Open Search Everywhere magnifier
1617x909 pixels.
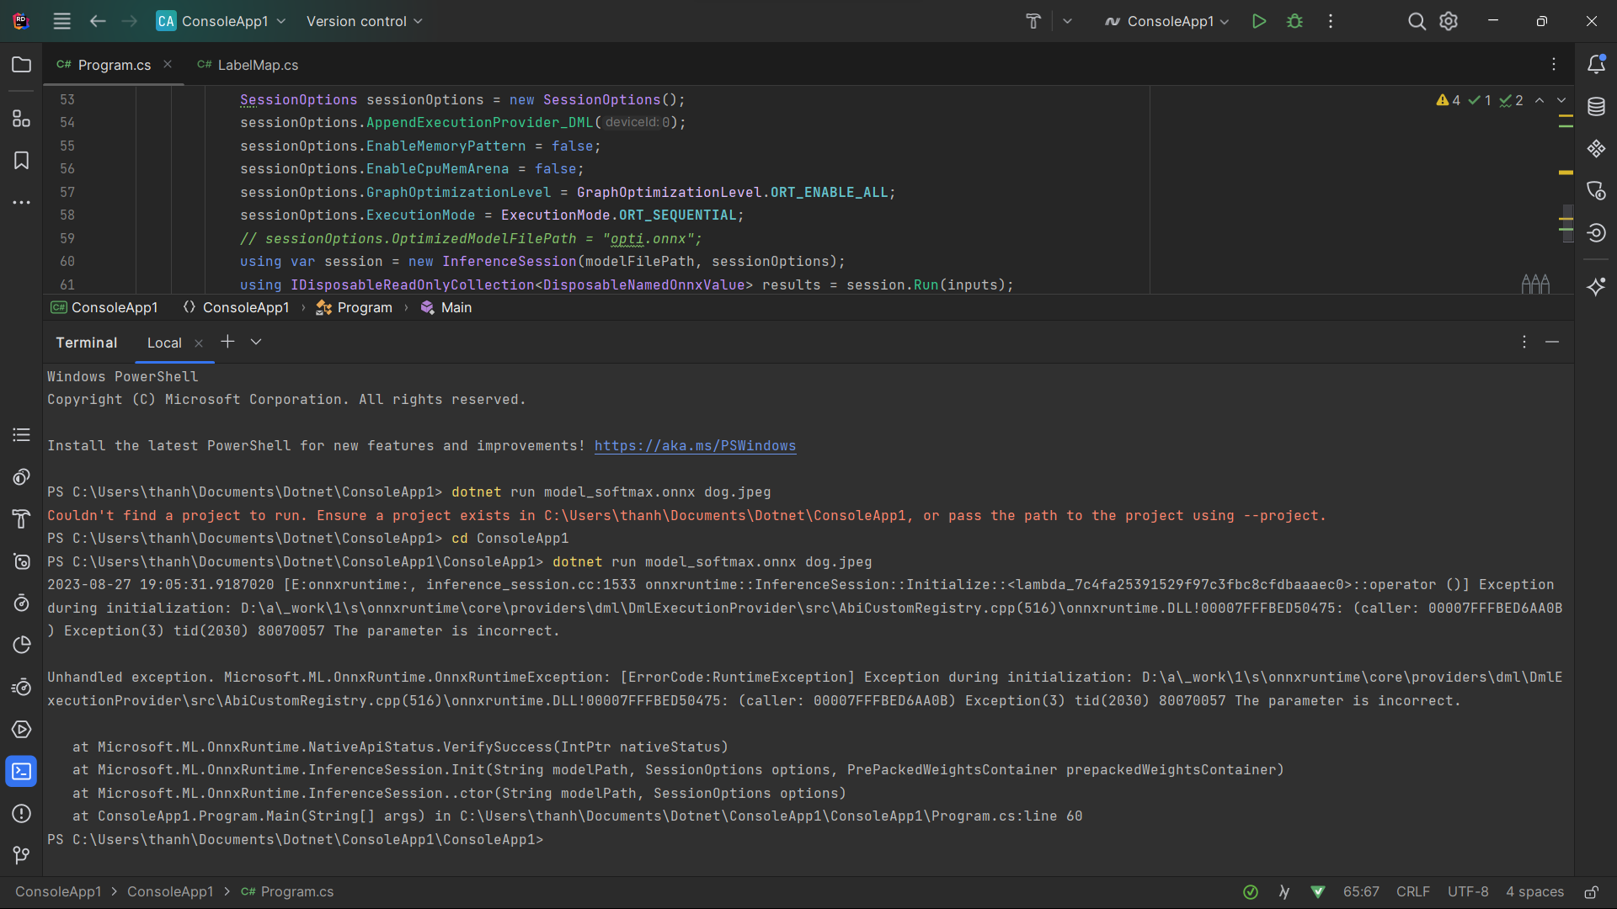[1417, 21]
